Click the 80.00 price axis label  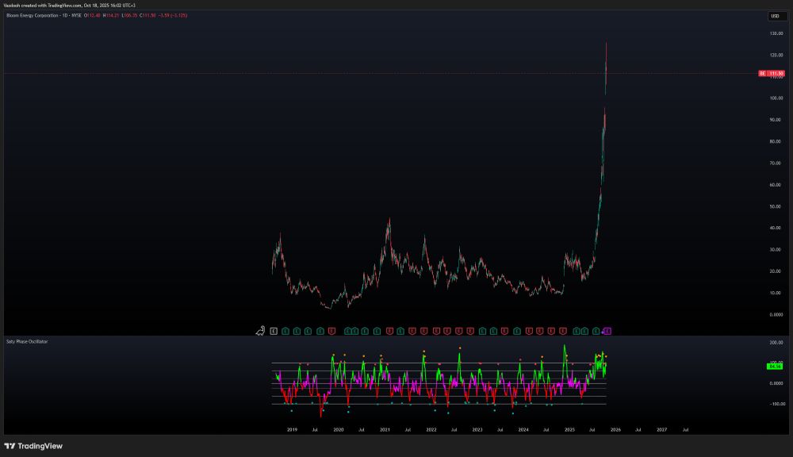(x=776, y=142)
